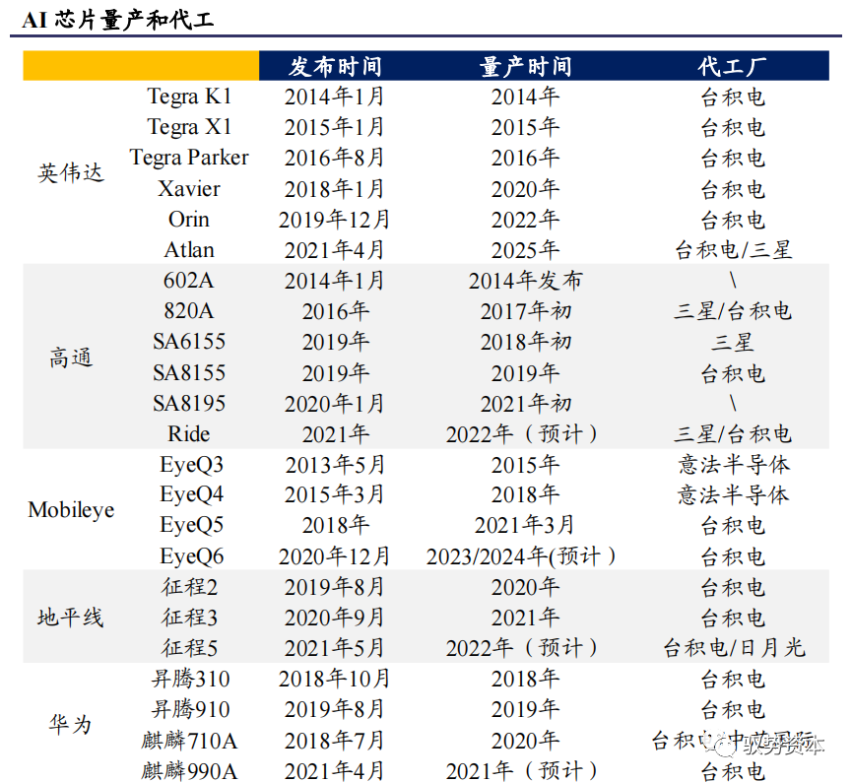Click the company name '高通'
Screen dimensions: 852x782
(71, 358)
